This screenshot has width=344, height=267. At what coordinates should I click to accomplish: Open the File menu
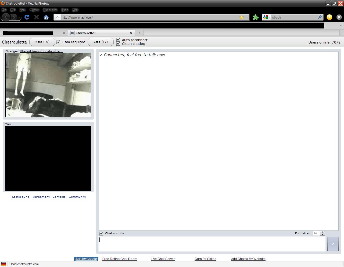point(4,10)
